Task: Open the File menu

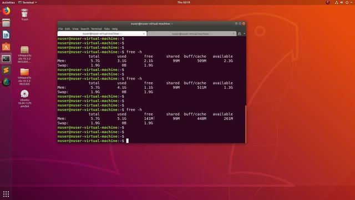Action: (60, 29)
